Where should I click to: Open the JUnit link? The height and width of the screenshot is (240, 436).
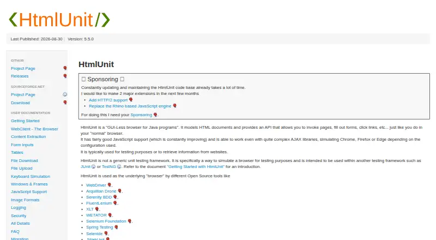tap(86, 166)
